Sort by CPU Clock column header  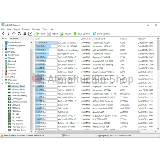pyautogui.click(x=85, y=39)
